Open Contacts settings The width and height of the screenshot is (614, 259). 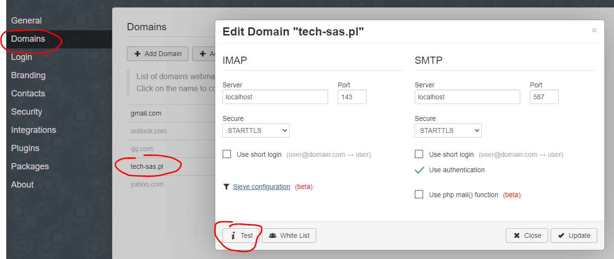pyautogui.click(x=28, y=94)
